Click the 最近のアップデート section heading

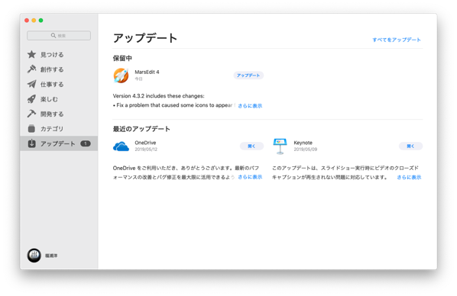141,129
